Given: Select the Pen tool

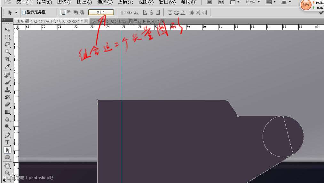Looking at the screenshot, I should pyautogui.click(x=7, y=135).
